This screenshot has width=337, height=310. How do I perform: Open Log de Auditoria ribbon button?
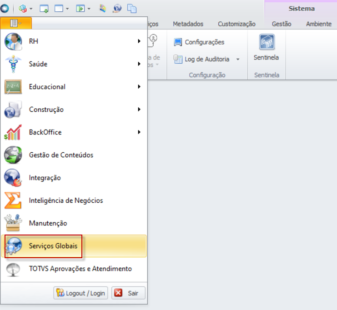coord(201,59)
